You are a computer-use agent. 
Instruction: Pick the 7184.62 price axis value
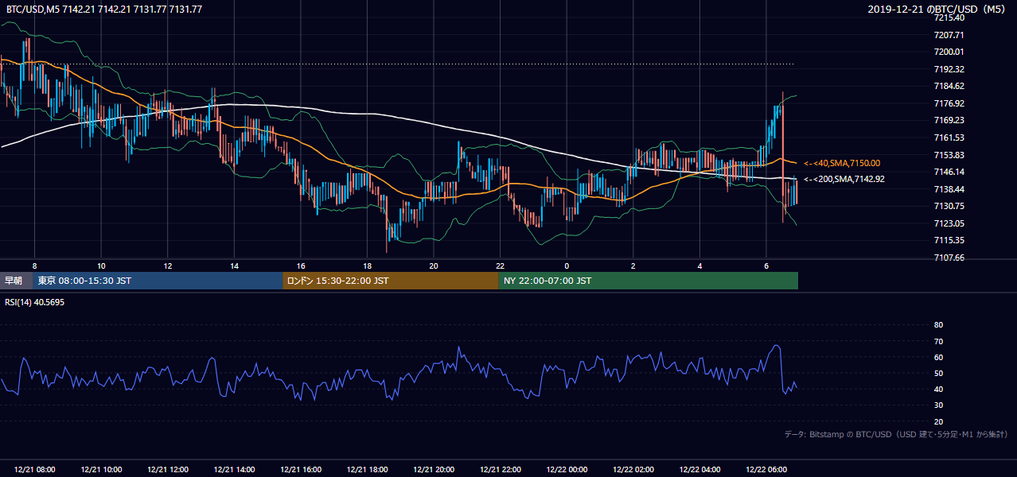(x=949, y=86)
